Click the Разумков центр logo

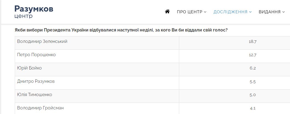[34, 12]
